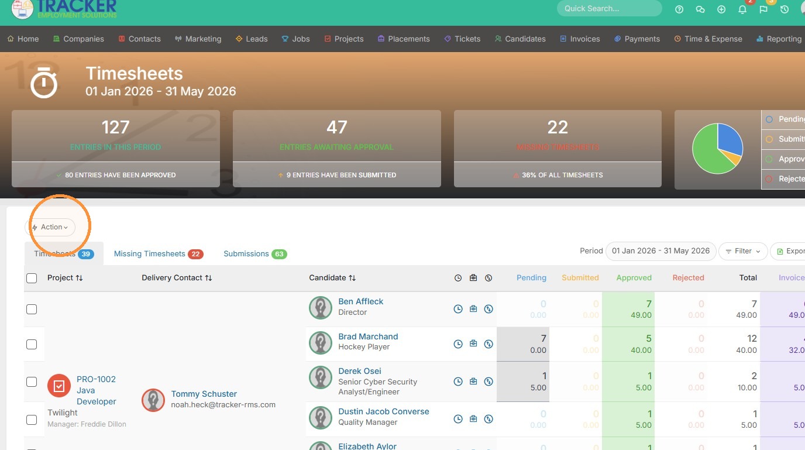The image size is (805, 450).
Task: Open Brad Marchand's timesheet clock icon
Action: (x=458, y=344)
